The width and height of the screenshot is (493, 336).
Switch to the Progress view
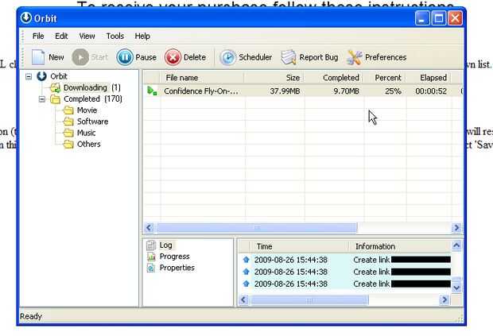pos(174,257)
